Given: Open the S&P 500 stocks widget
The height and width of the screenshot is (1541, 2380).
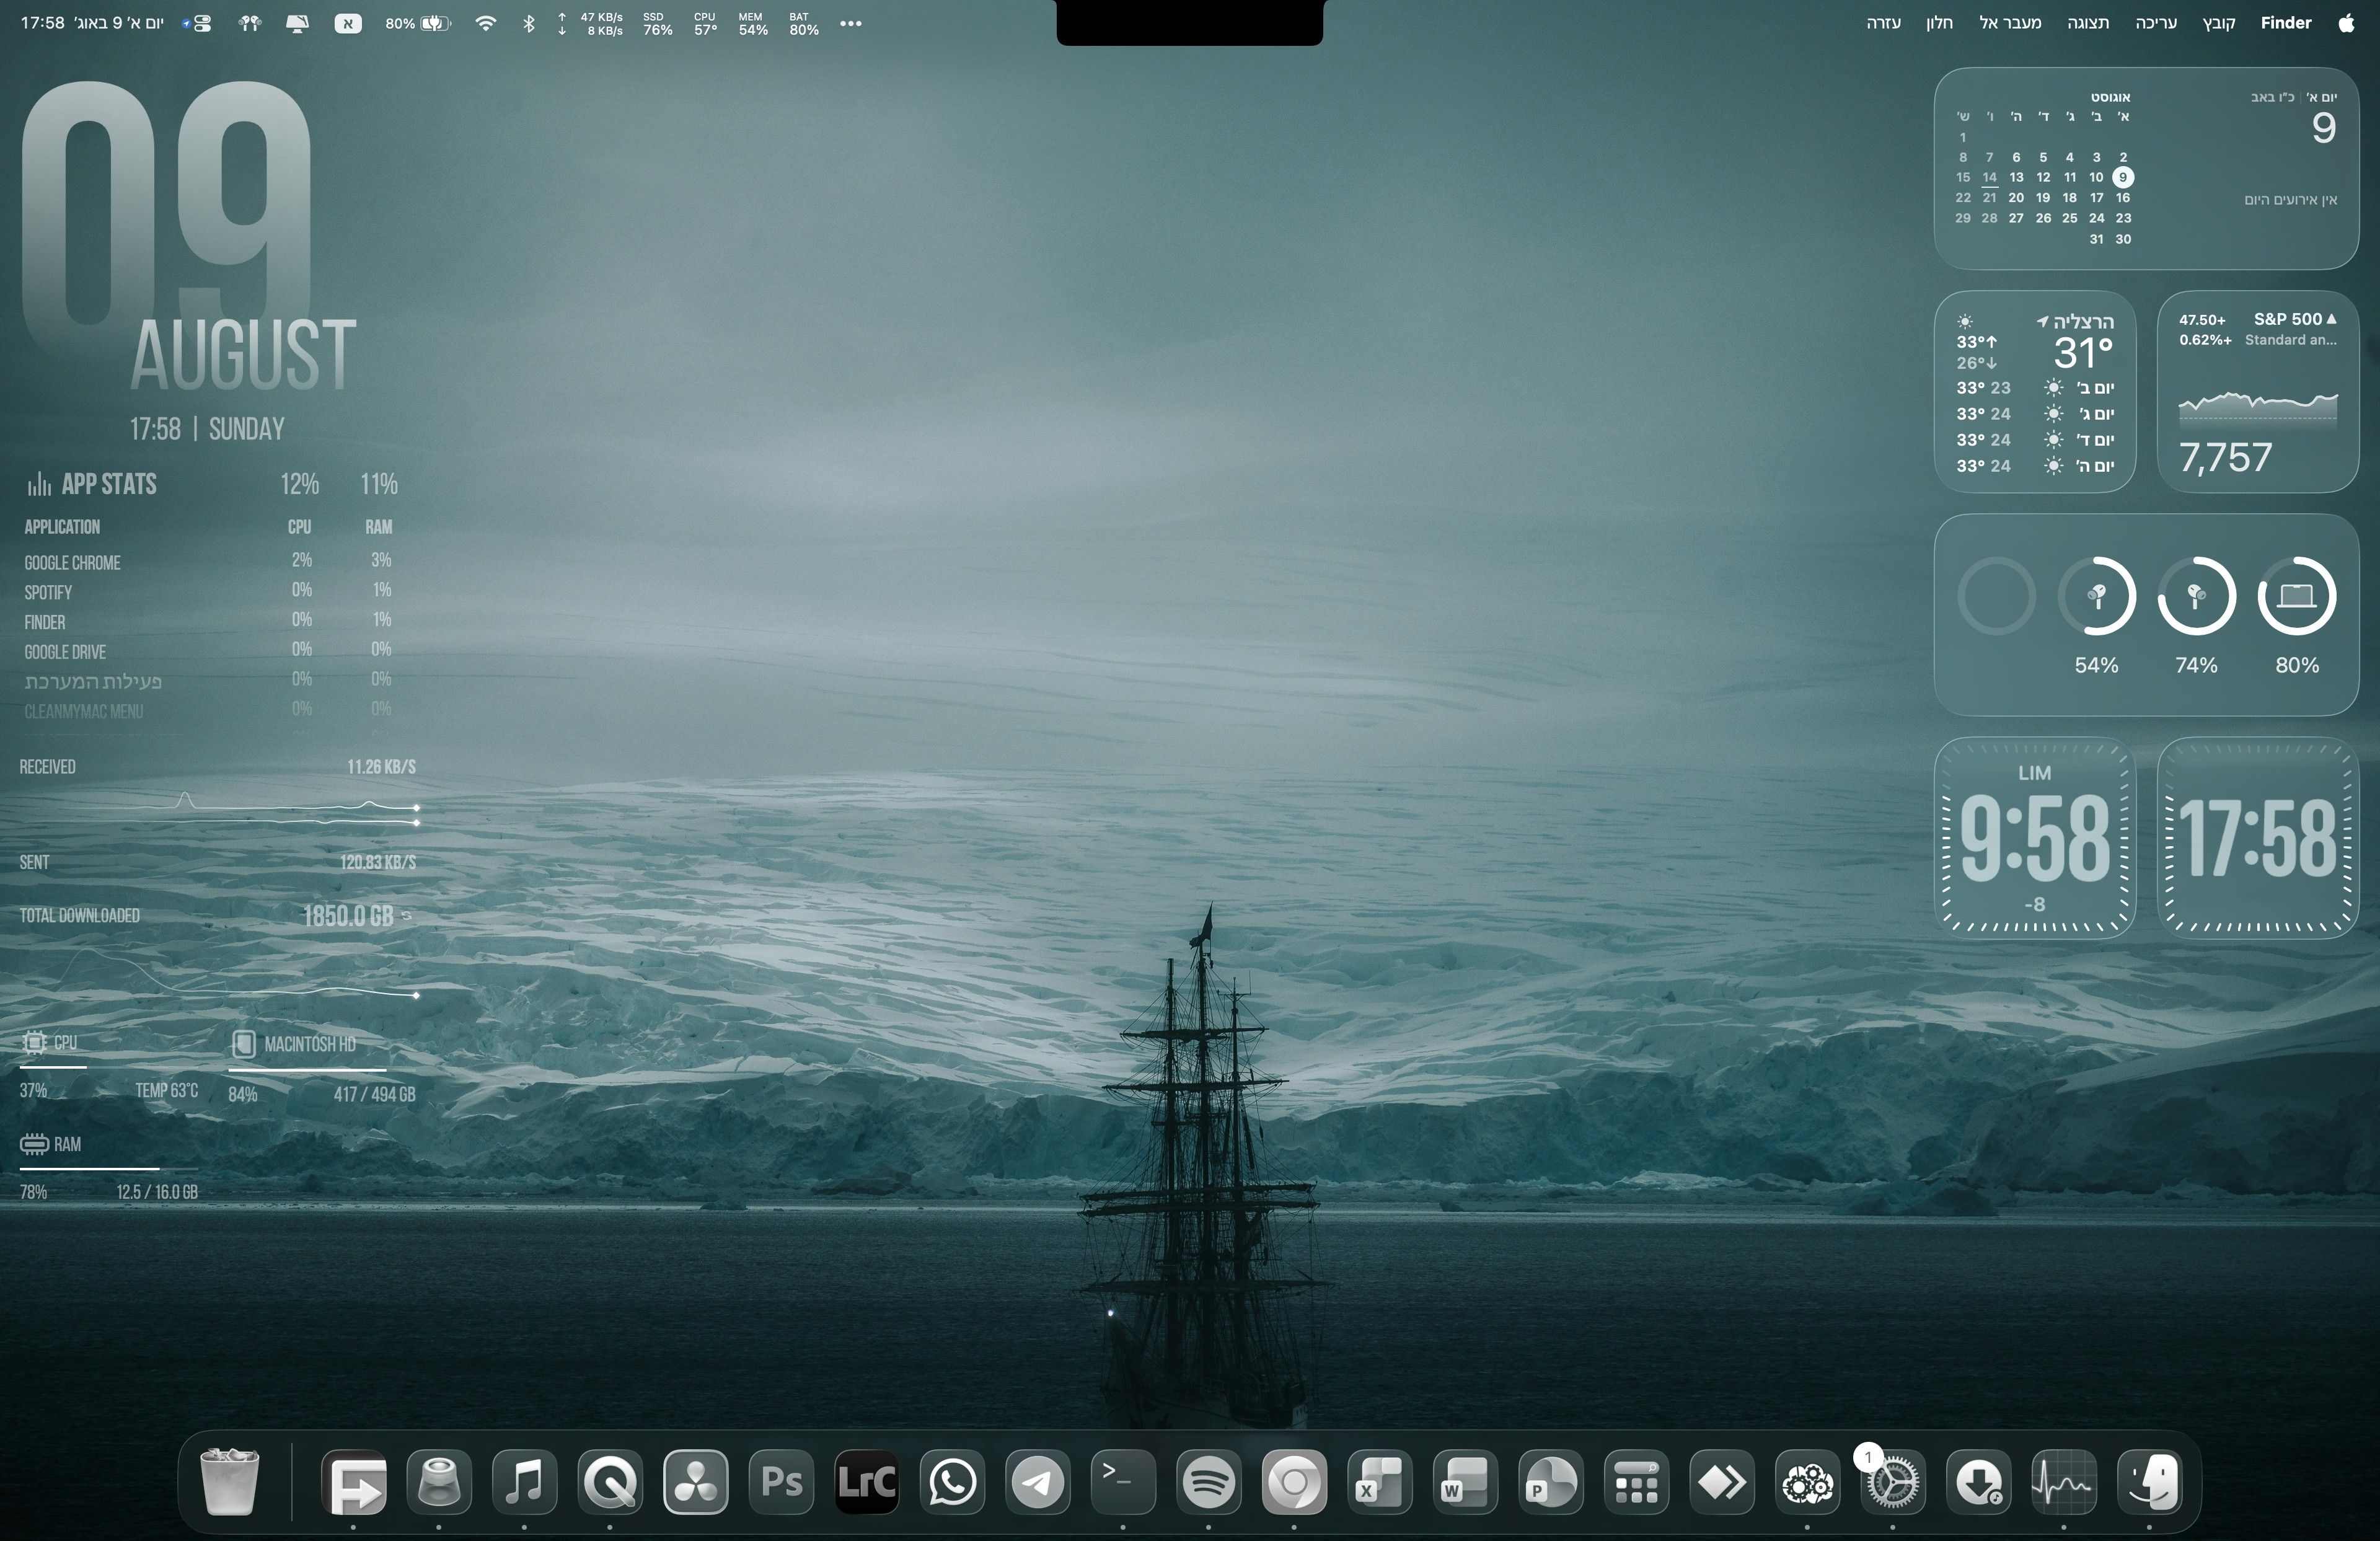Looking at the screenshot, I should point(2258,392).
